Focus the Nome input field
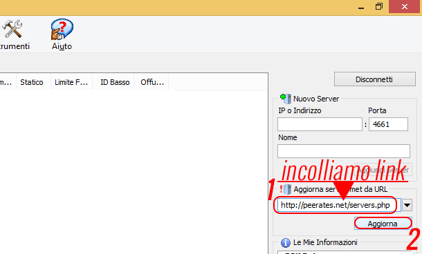Viewport: 422px width, 254px height. click(344, 151)
